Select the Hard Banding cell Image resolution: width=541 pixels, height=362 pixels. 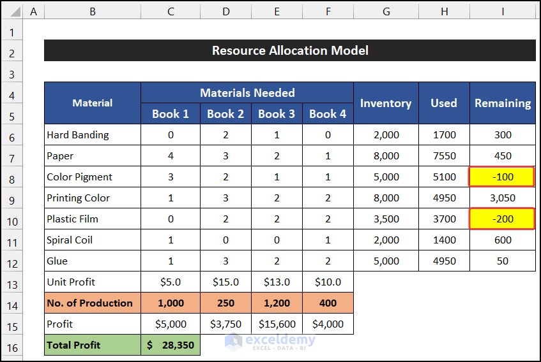click(x=93, y=134)
